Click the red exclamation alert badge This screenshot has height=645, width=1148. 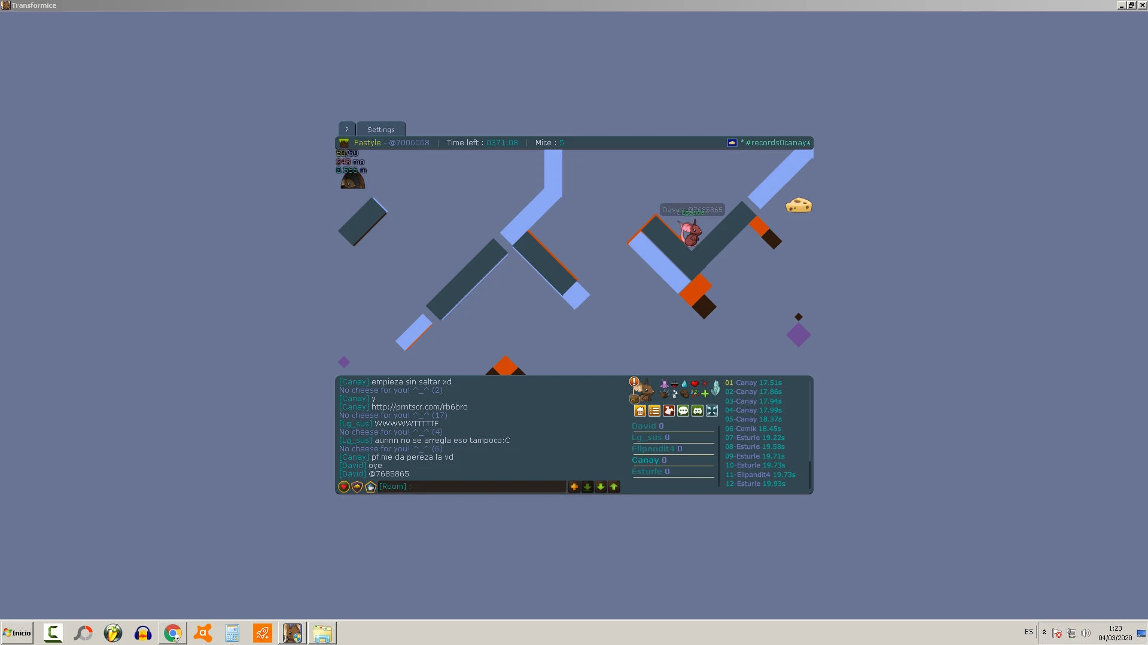point(634,381)
